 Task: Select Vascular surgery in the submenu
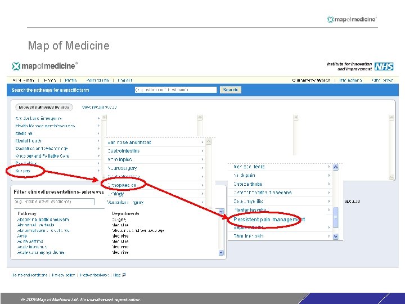coord(125,203)
